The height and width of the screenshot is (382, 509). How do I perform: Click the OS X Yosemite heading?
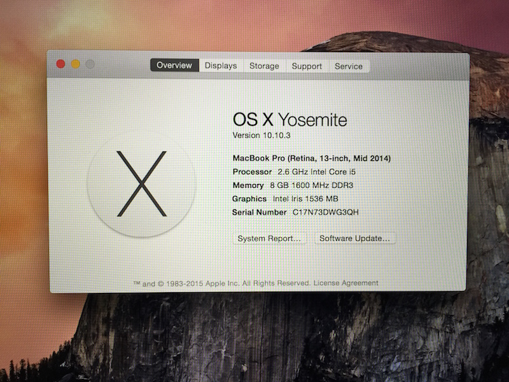(290, 120)
